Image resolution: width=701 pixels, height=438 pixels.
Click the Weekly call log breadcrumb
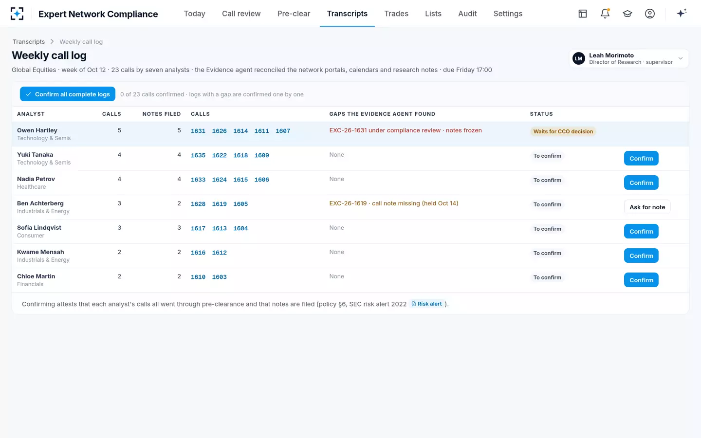81,42
